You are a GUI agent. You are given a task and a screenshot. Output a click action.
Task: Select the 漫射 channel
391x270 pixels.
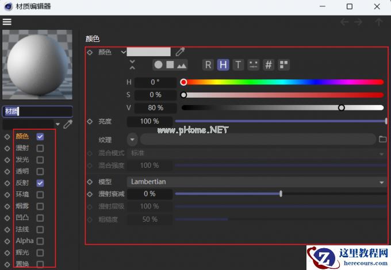tap(22, 148)
